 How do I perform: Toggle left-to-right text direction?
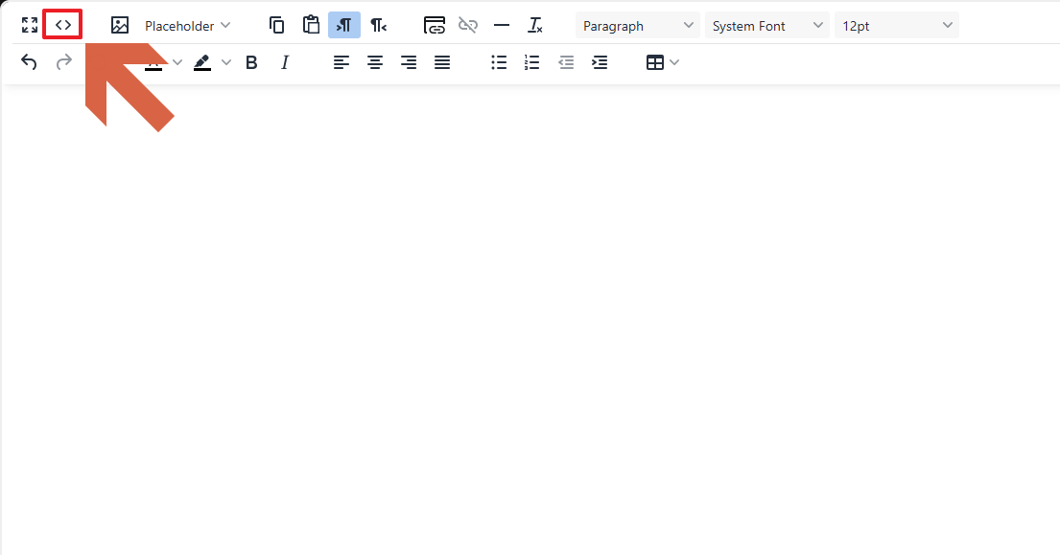[x=344, y=26]
